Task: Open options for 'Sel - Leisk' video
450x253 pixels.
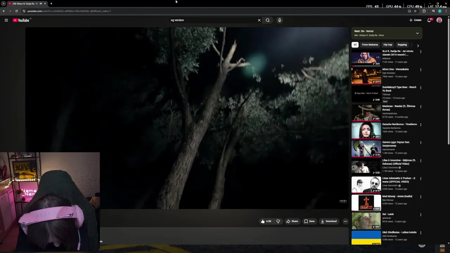Action: coord(420,215)
